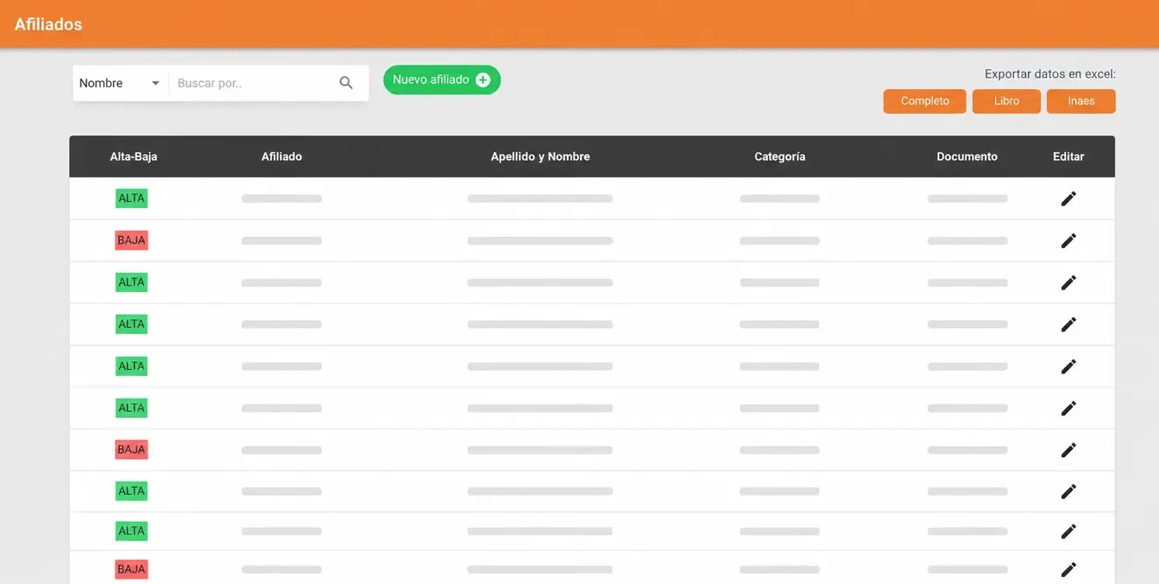The image size is (1159, 584).
Task: Click the dropdown arrow beside Nombre
Action: (156, 83)
